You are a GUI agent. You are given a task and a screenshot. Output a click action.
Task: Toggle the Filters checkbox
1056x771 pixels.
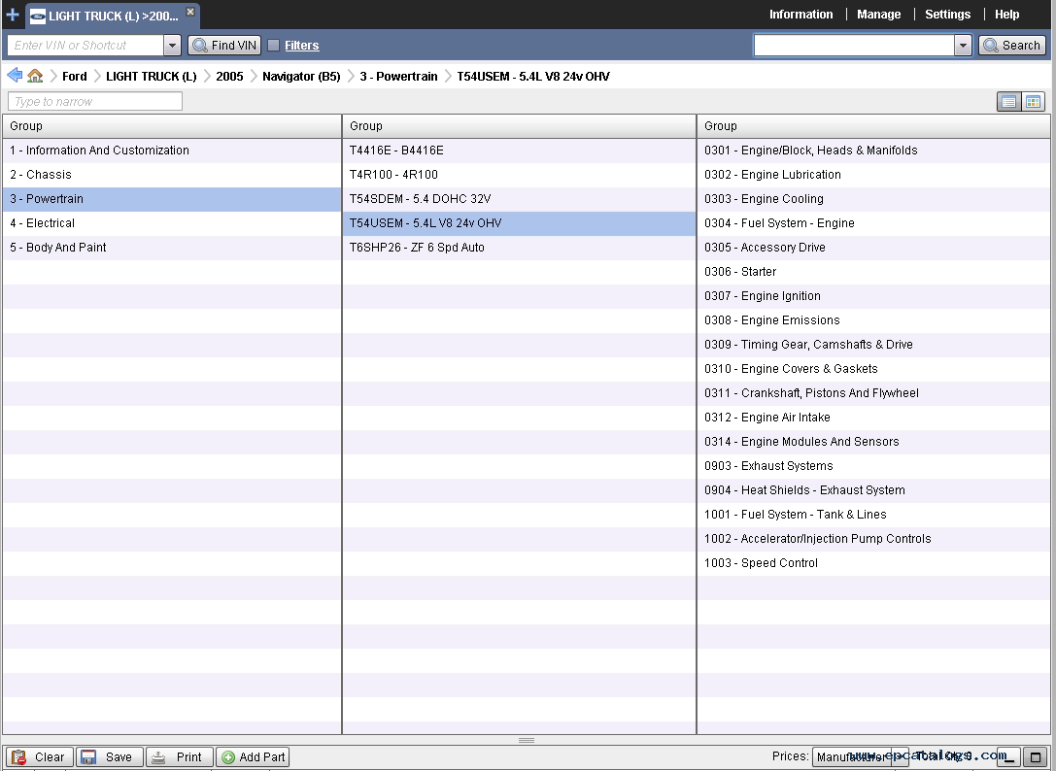(273, 46)
